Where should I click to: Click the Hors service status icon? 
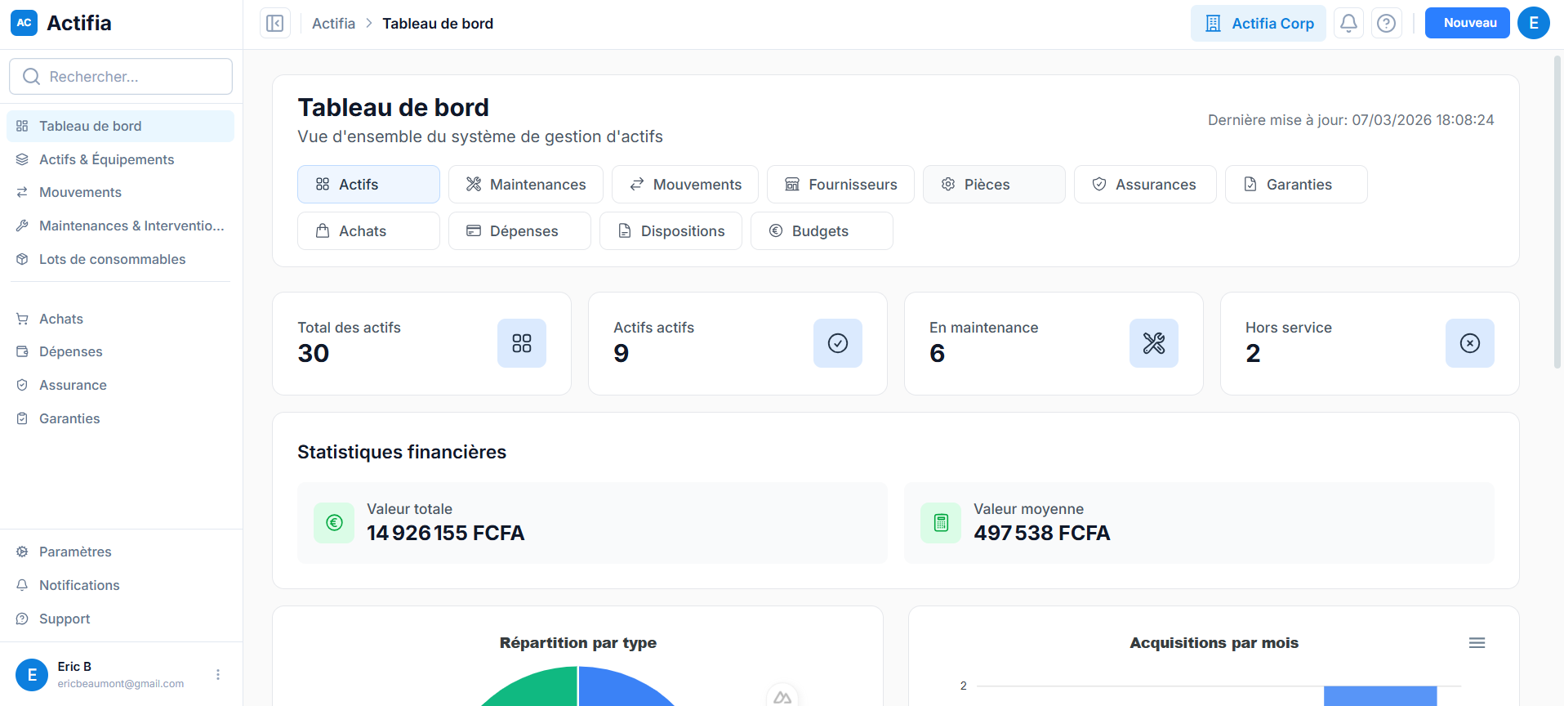tap(1469, 343)
